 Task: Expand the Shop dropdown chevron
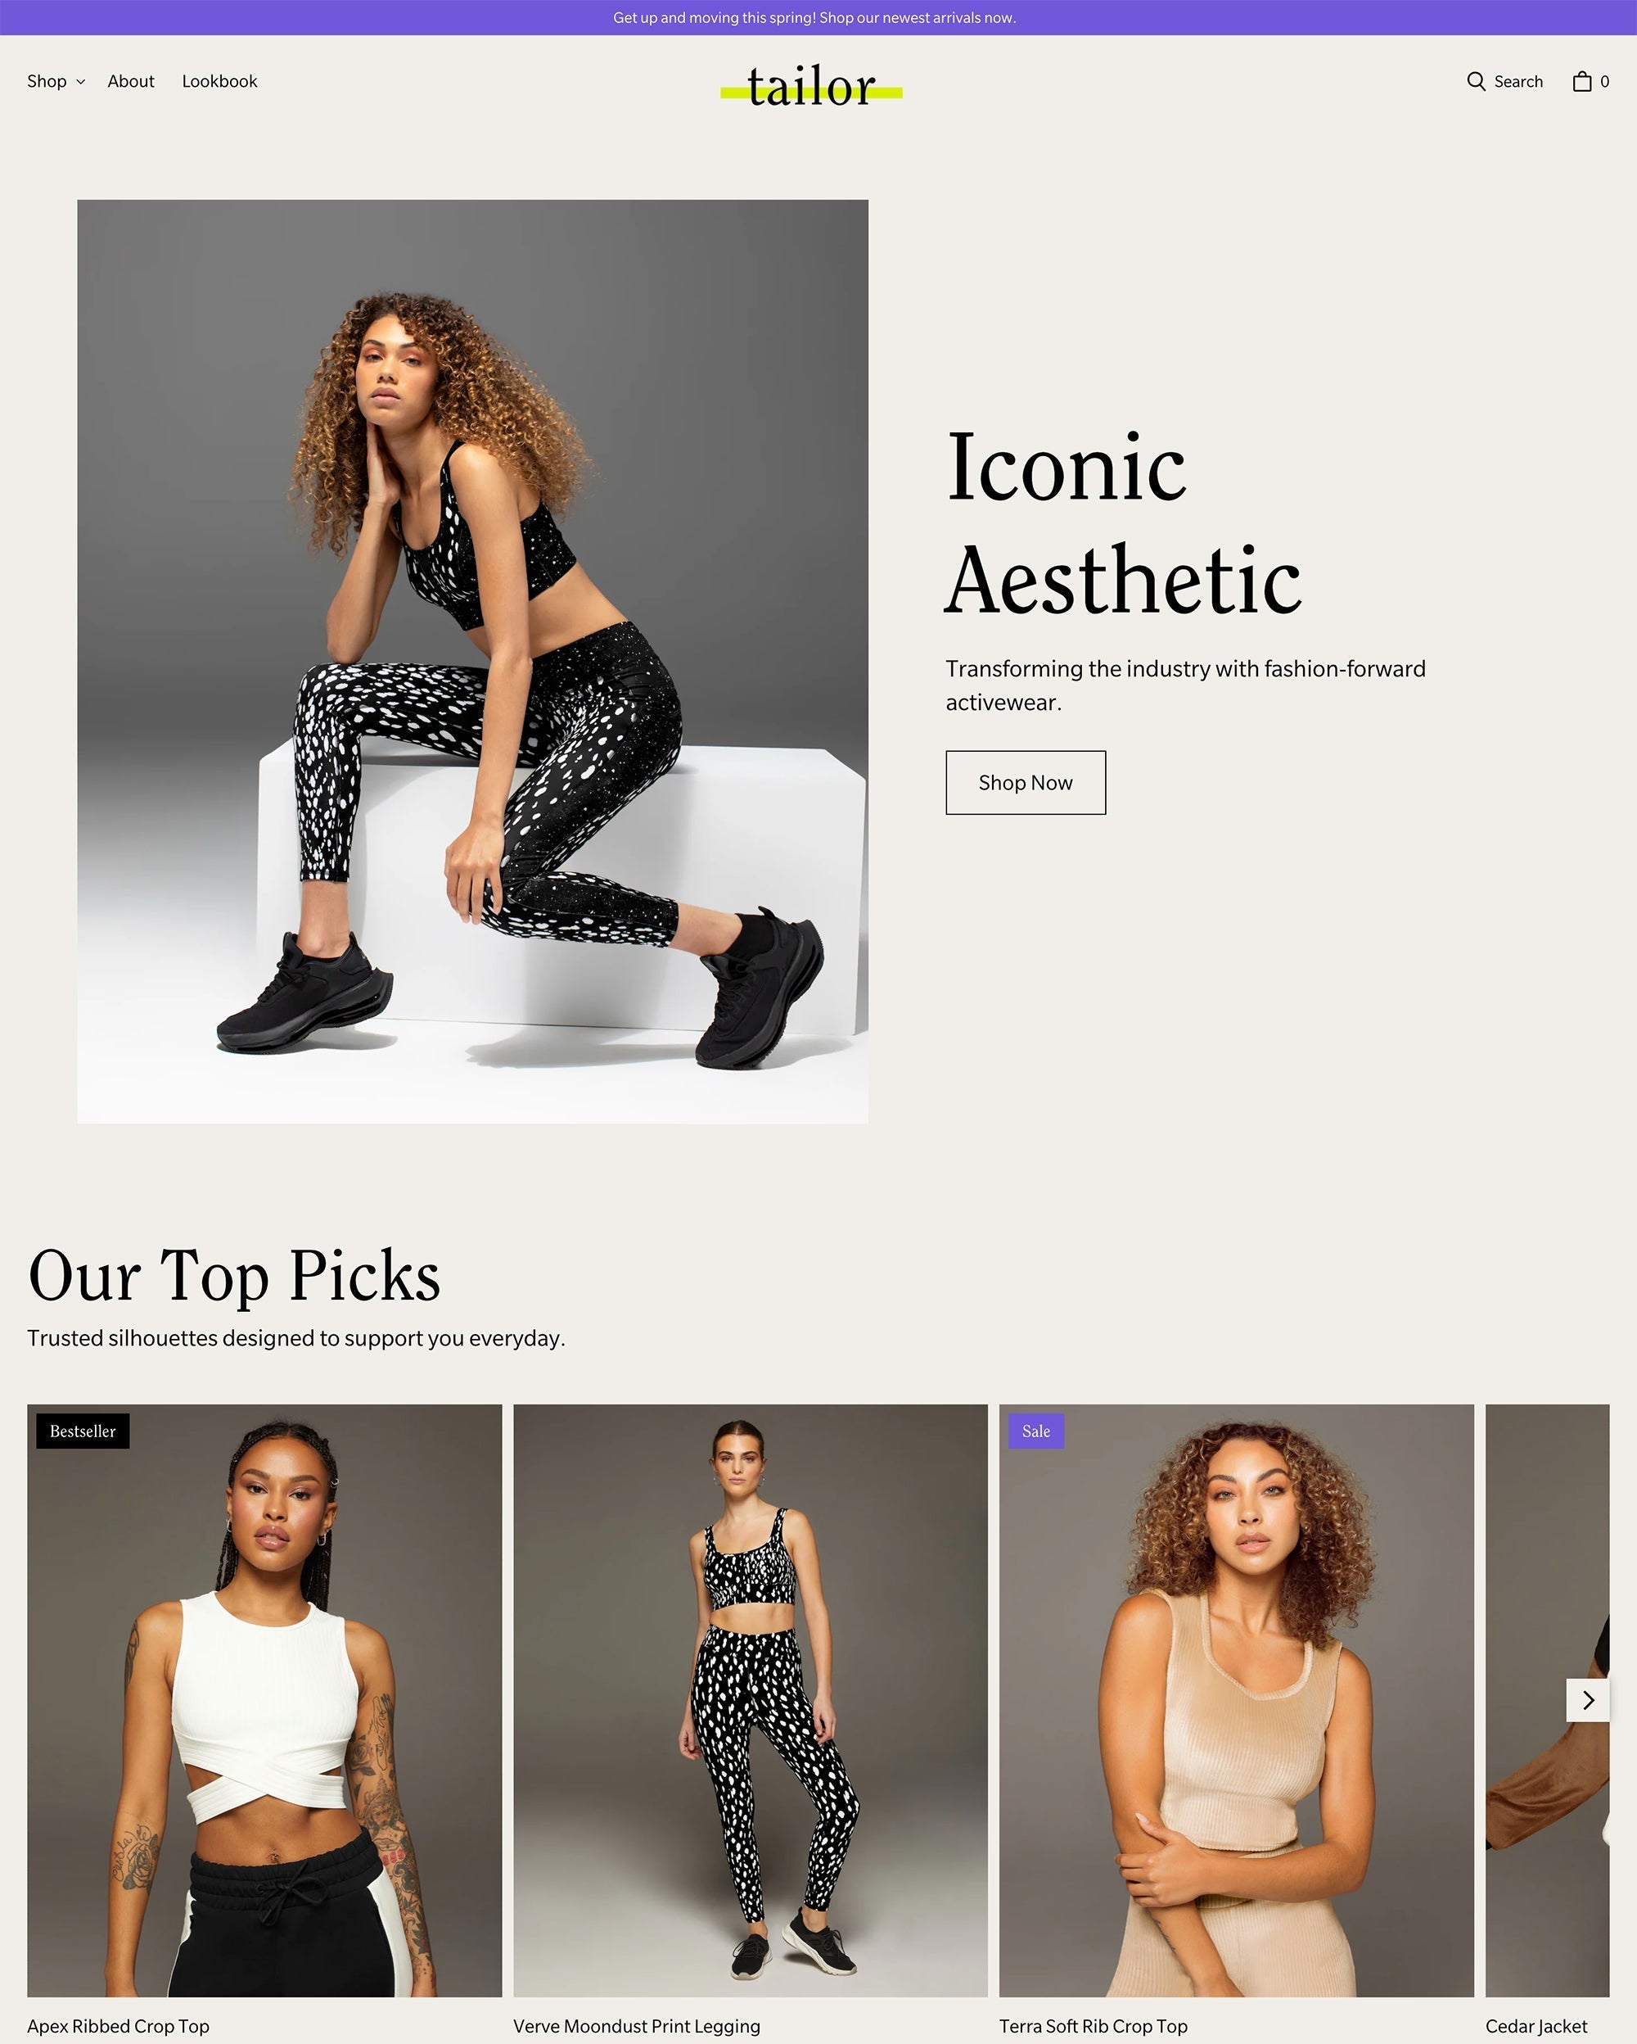(x=80, y=83)
